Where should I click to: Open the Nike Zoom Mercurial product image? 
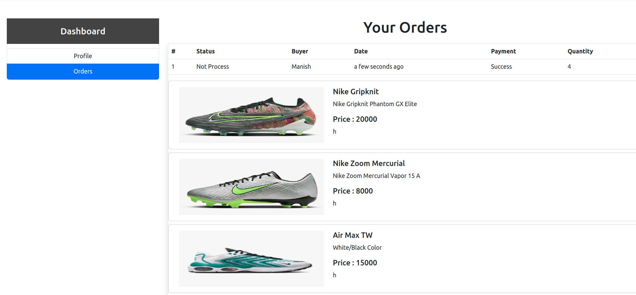[251, 187]
